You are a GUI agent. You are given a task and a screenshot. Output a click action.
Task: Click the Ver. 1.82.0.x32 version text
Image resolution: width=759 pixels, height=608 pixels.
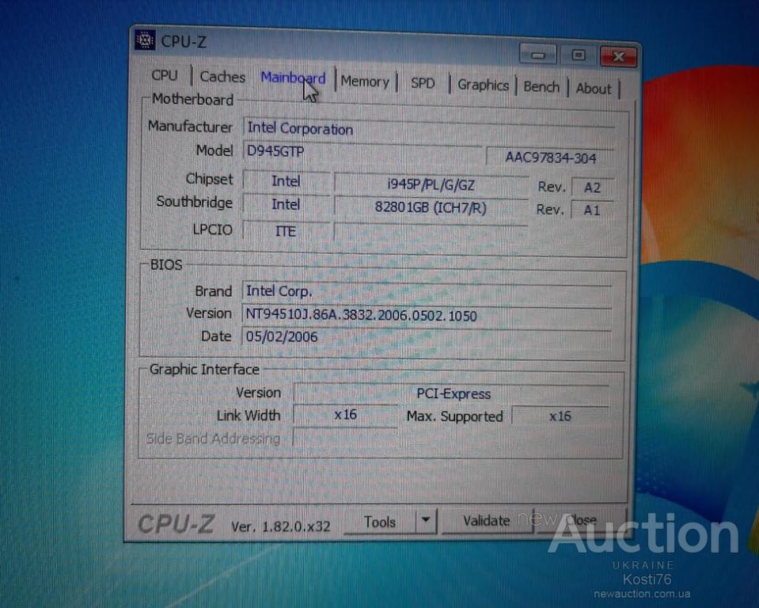[280, 526]
